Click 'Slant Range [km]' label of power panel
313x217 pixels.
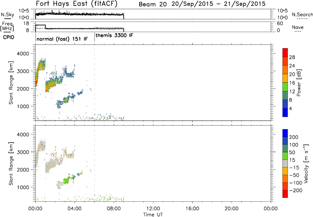coord(11,83)
